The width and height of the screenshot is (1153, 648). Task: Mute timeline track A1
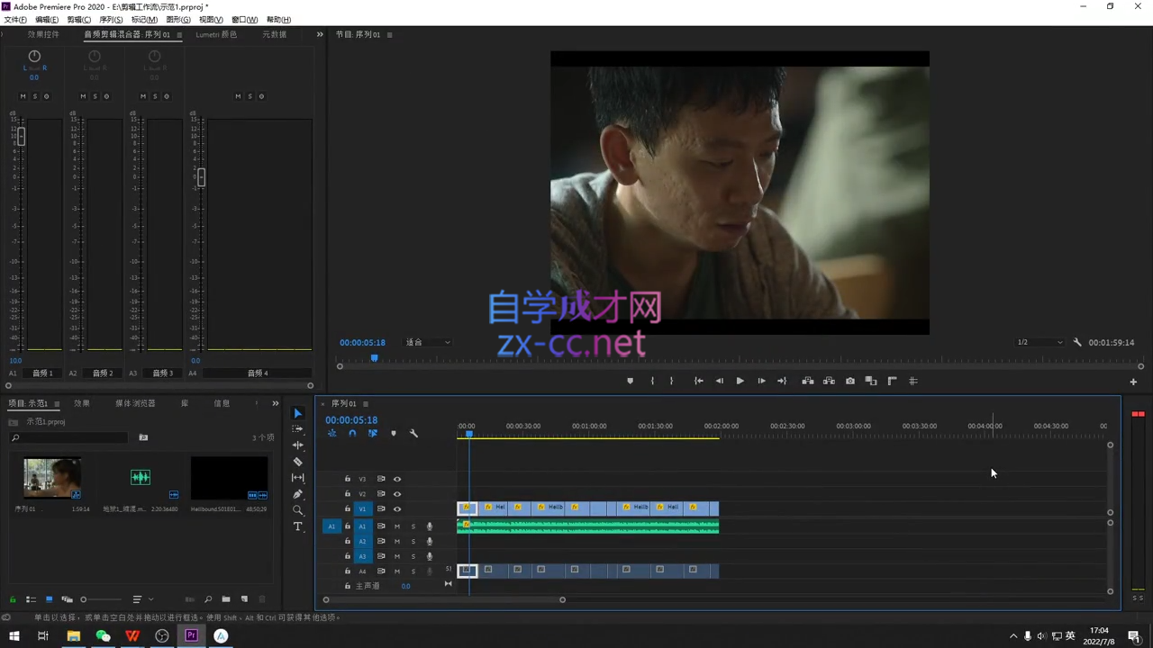pyautogui.click(x=397, y=526)
